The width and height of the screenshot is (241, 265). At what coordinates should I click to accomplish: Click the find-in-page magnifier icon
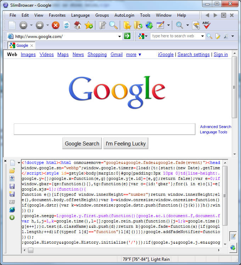tap(113, 25)
